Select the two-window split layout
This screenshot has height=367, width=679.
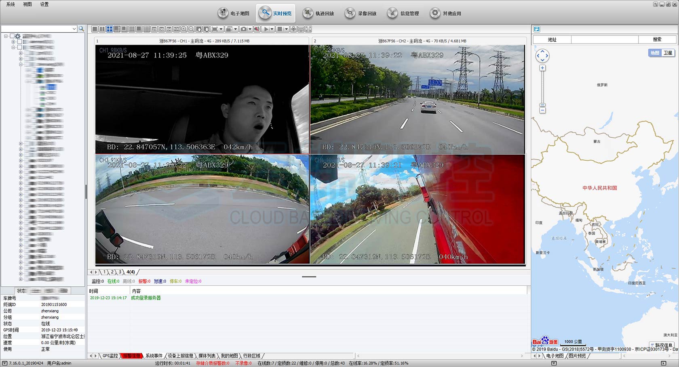click(x=102, y=29)
